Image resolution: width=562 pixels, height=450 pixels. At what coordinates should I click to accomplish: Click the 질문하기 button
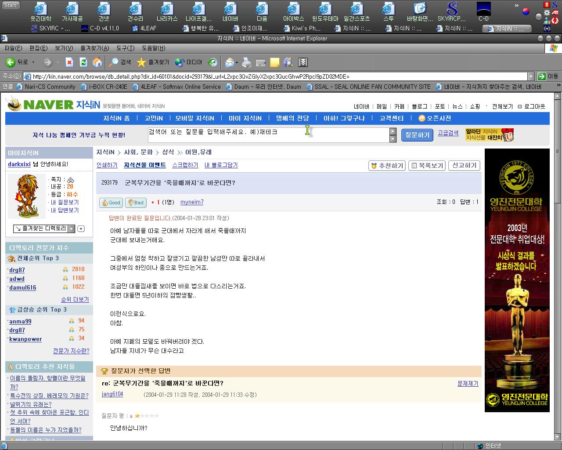pos(417,135)
